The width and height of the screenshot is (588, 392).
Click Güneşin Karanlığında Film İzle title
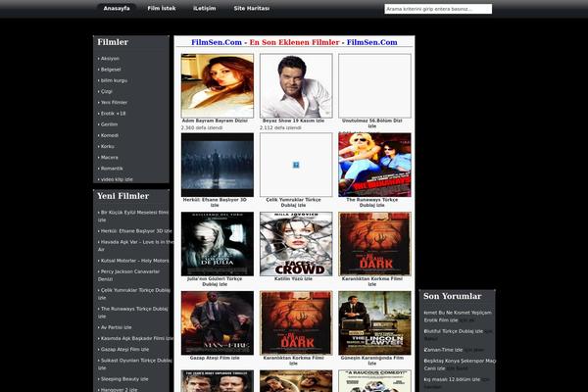tap(372, 361)
